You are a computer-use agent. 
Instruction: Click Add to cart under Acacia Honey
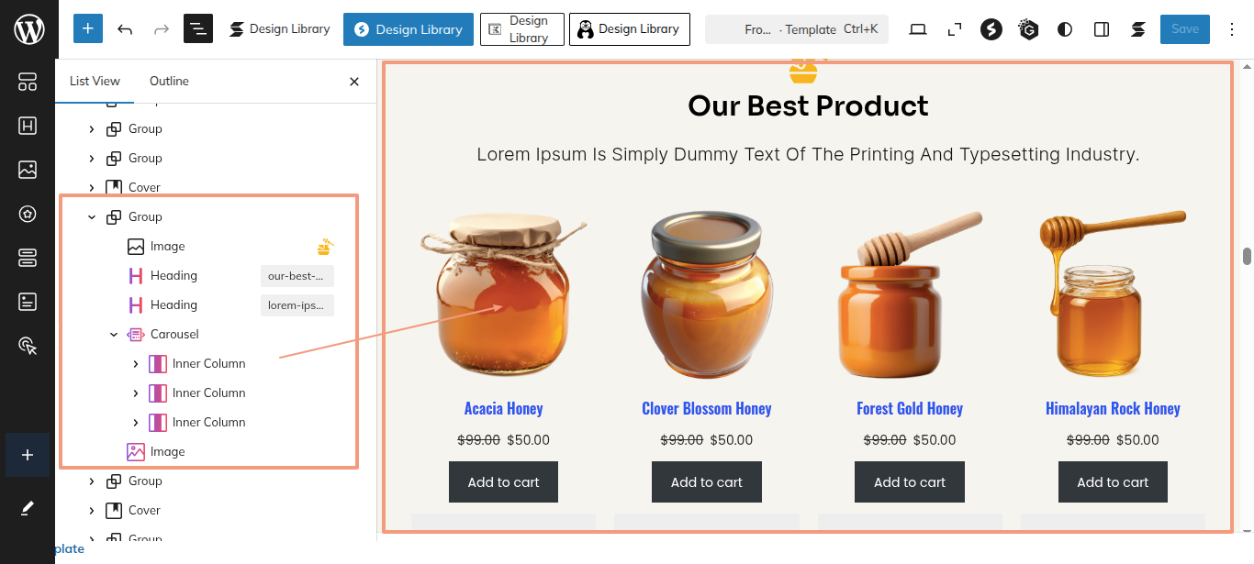[x=503, y=482]
